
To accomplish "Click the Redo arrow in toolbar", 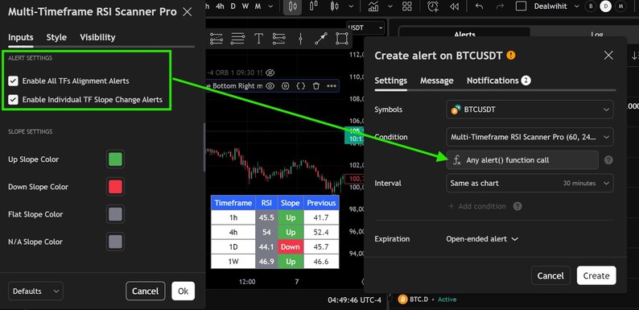I will coord(500,6).
